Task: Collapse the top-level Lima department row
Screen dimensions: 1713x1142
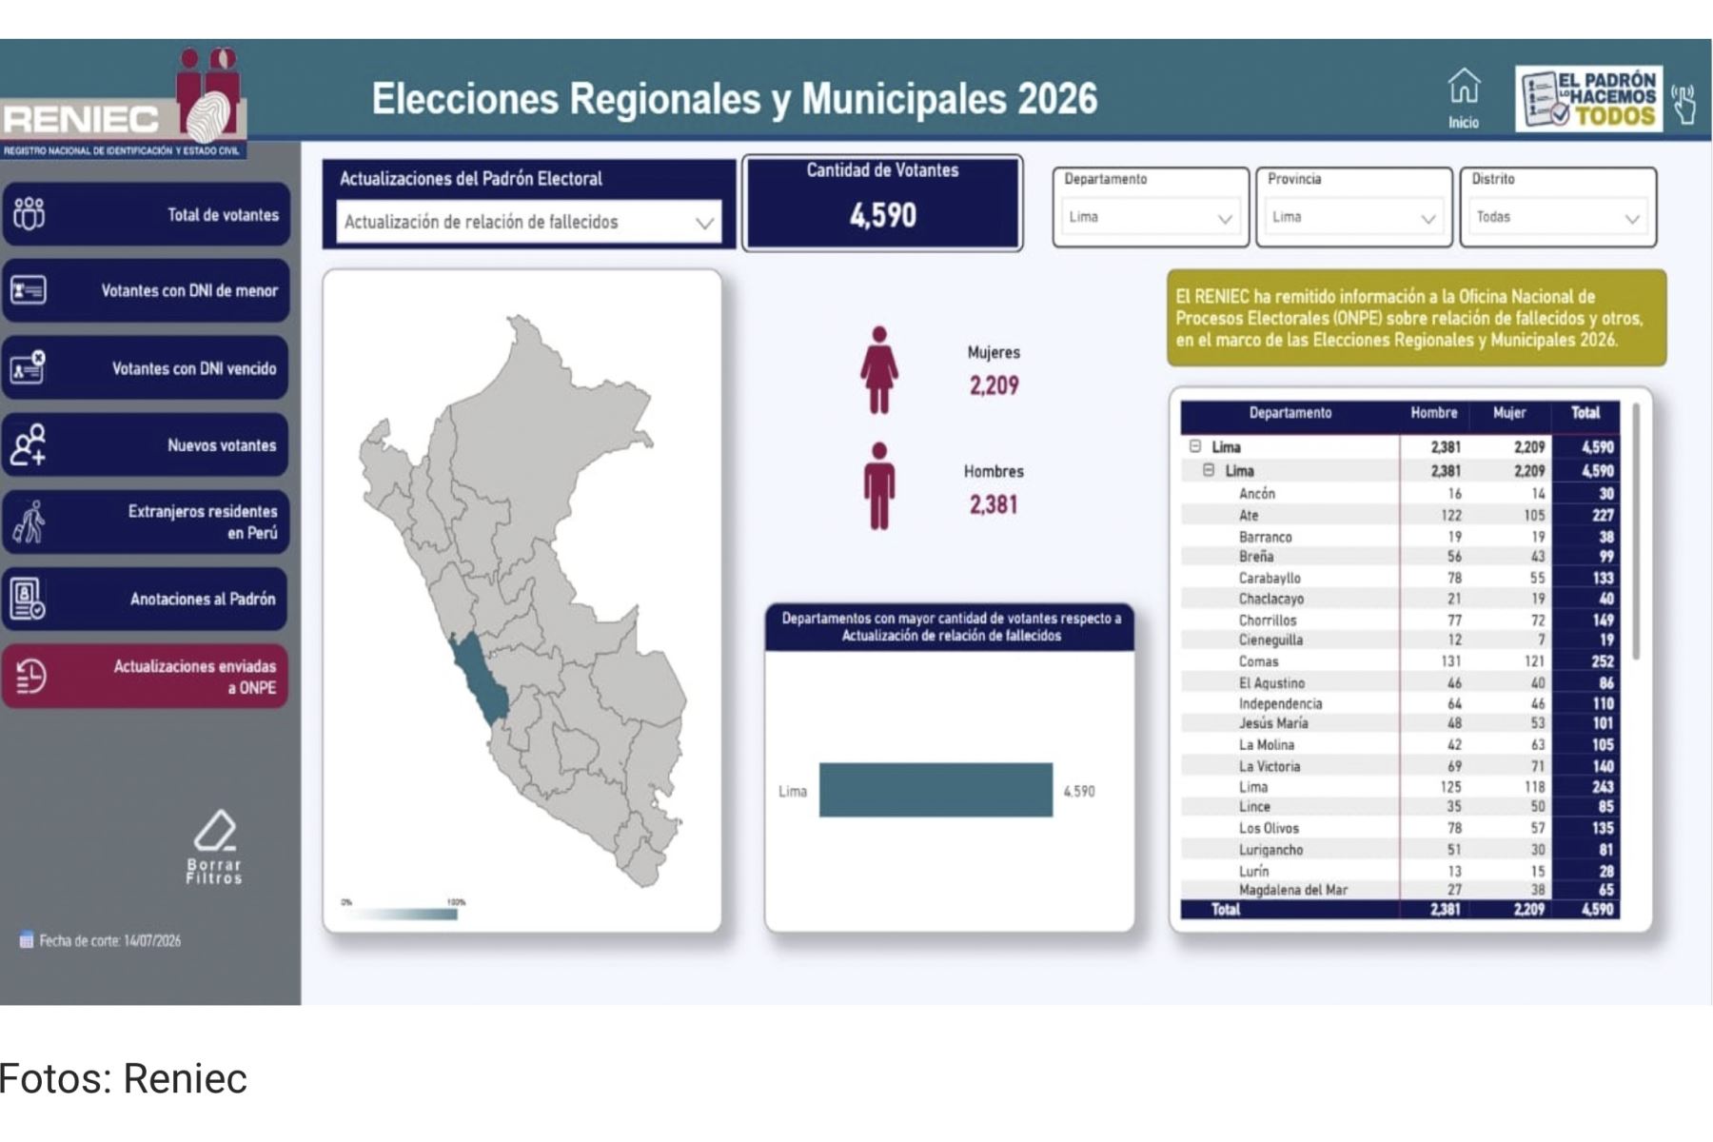Action: (x=1195, y=446)
